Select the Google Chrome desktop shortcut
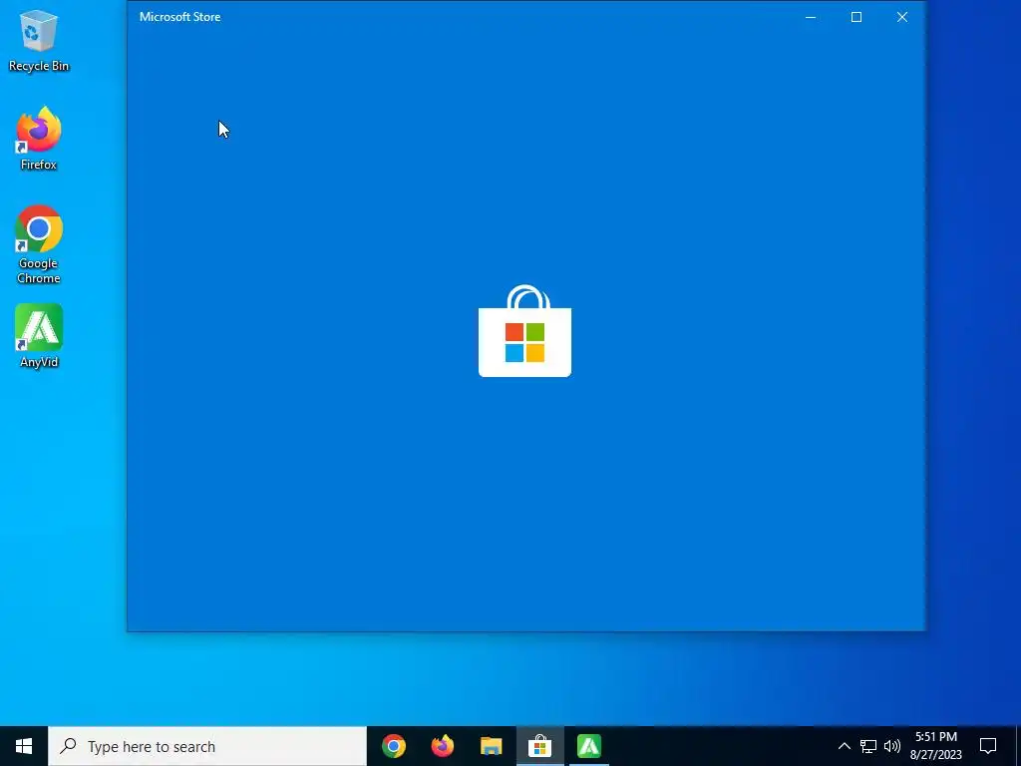1021x766 pixels. 39,244
